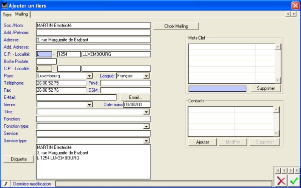This screenshot has width=301, height=188.
Task: Click the pencil icon in status bar
Action: pos(6,184)
